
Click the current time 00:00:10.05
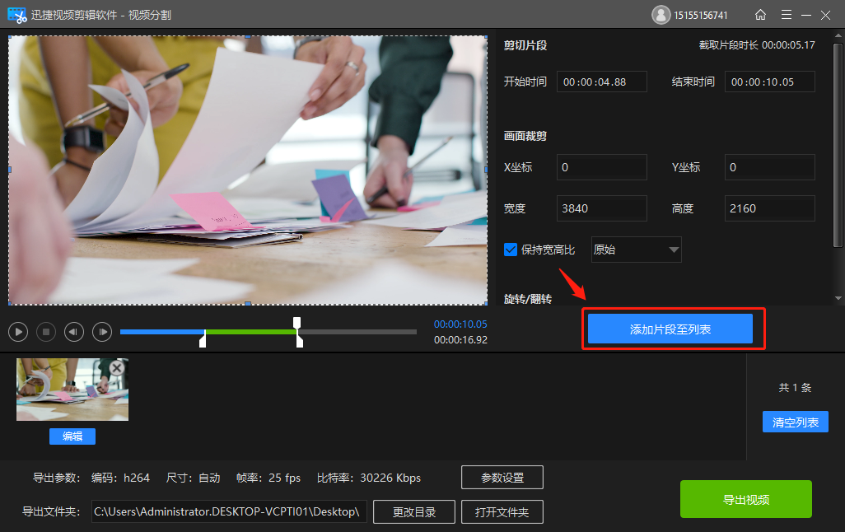pyautogui.click(x=460, y=324)
